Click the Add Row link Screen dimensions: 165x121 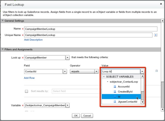tap(29, 78)
